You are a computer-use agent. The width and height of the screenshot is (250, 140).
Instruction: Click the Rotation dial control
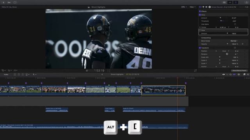pyautogui.click(x=227, y=54)
